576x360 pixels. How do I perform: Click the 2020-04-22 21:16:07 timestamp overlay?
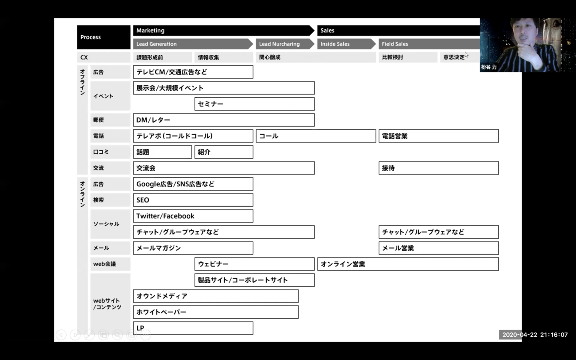click(x=535, y=335)
